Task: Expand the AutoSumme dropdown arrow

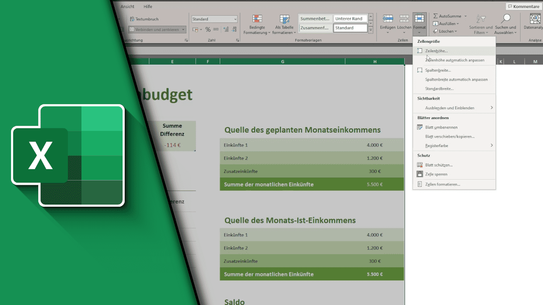Action: coord(465,16)
